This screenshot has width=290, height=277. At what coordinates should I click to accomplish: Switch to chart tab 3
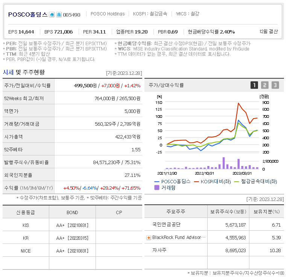tap(275, 85)
